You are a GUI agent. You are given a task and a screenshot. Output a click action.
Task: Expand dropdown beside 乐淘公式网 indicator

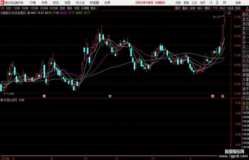2,100
